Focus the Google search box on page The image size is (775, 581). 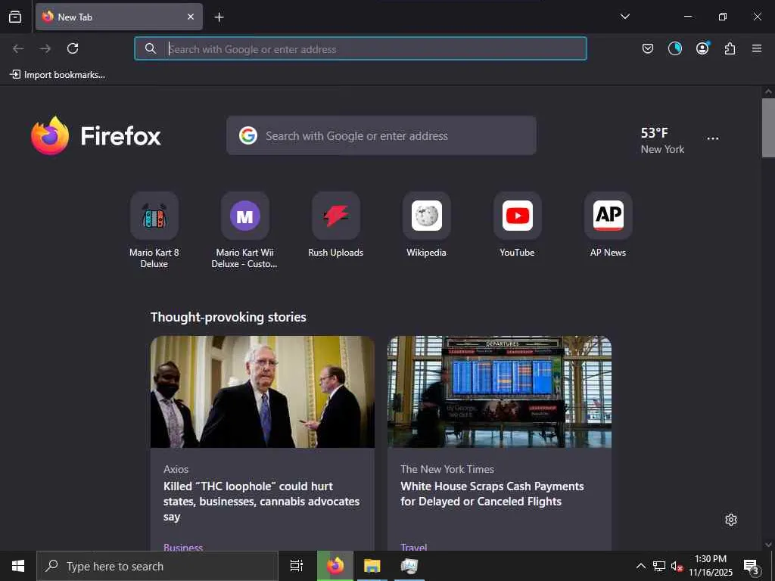381,135
